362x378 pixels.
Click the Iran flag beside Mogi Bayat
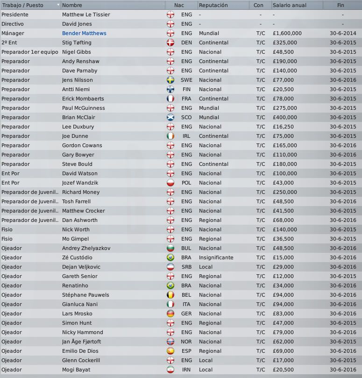click(x=170, y=370)
